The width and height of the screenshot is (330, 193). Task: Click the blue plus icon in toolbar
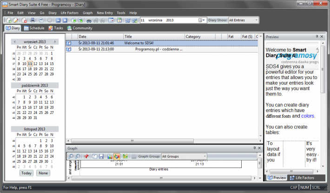[65, 20]
